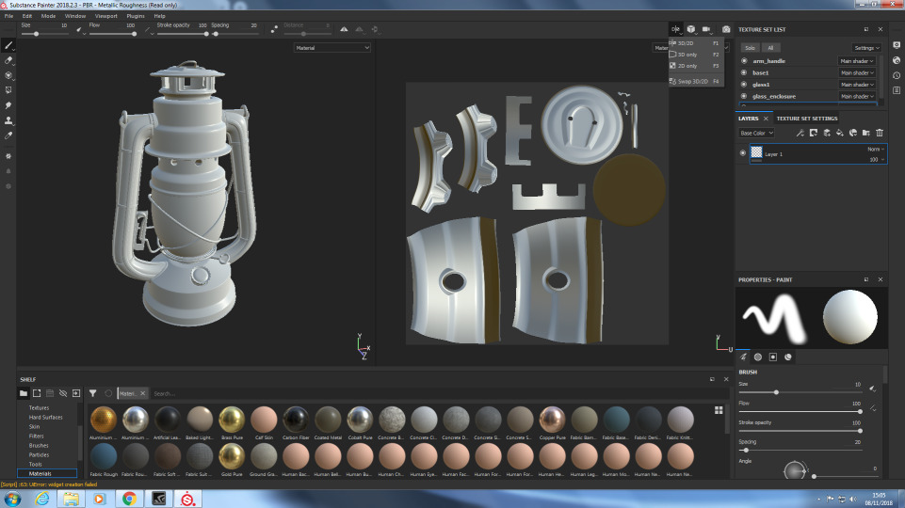
Task: Toggle visibility of glass_enclosure texture set
Action: pos(744,96)
